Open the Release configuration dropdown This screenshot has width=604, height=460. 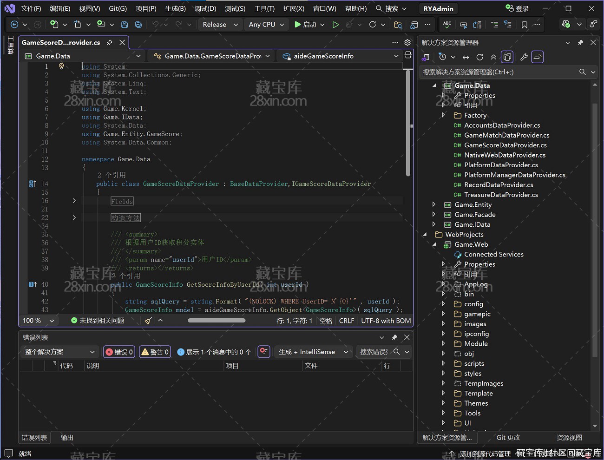coord(220,25)
